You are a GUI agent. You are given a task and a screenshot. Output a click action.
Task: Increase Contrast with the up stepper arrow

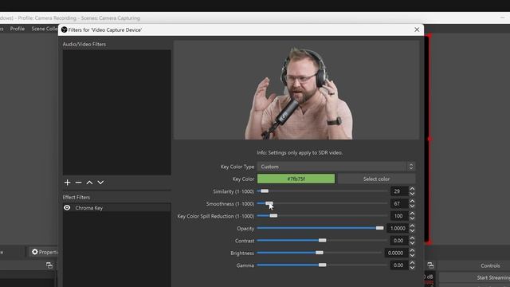412,238
